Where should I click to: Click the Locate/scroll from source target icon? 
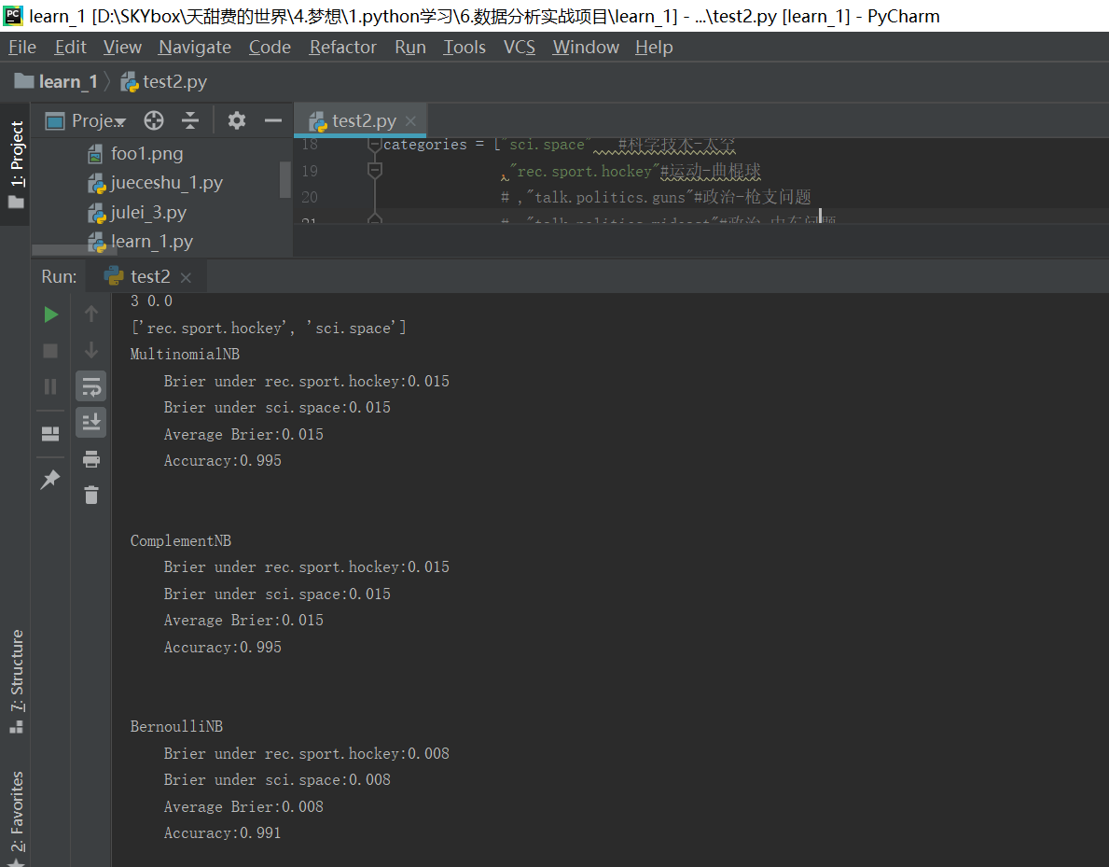[x=154, y=121]
